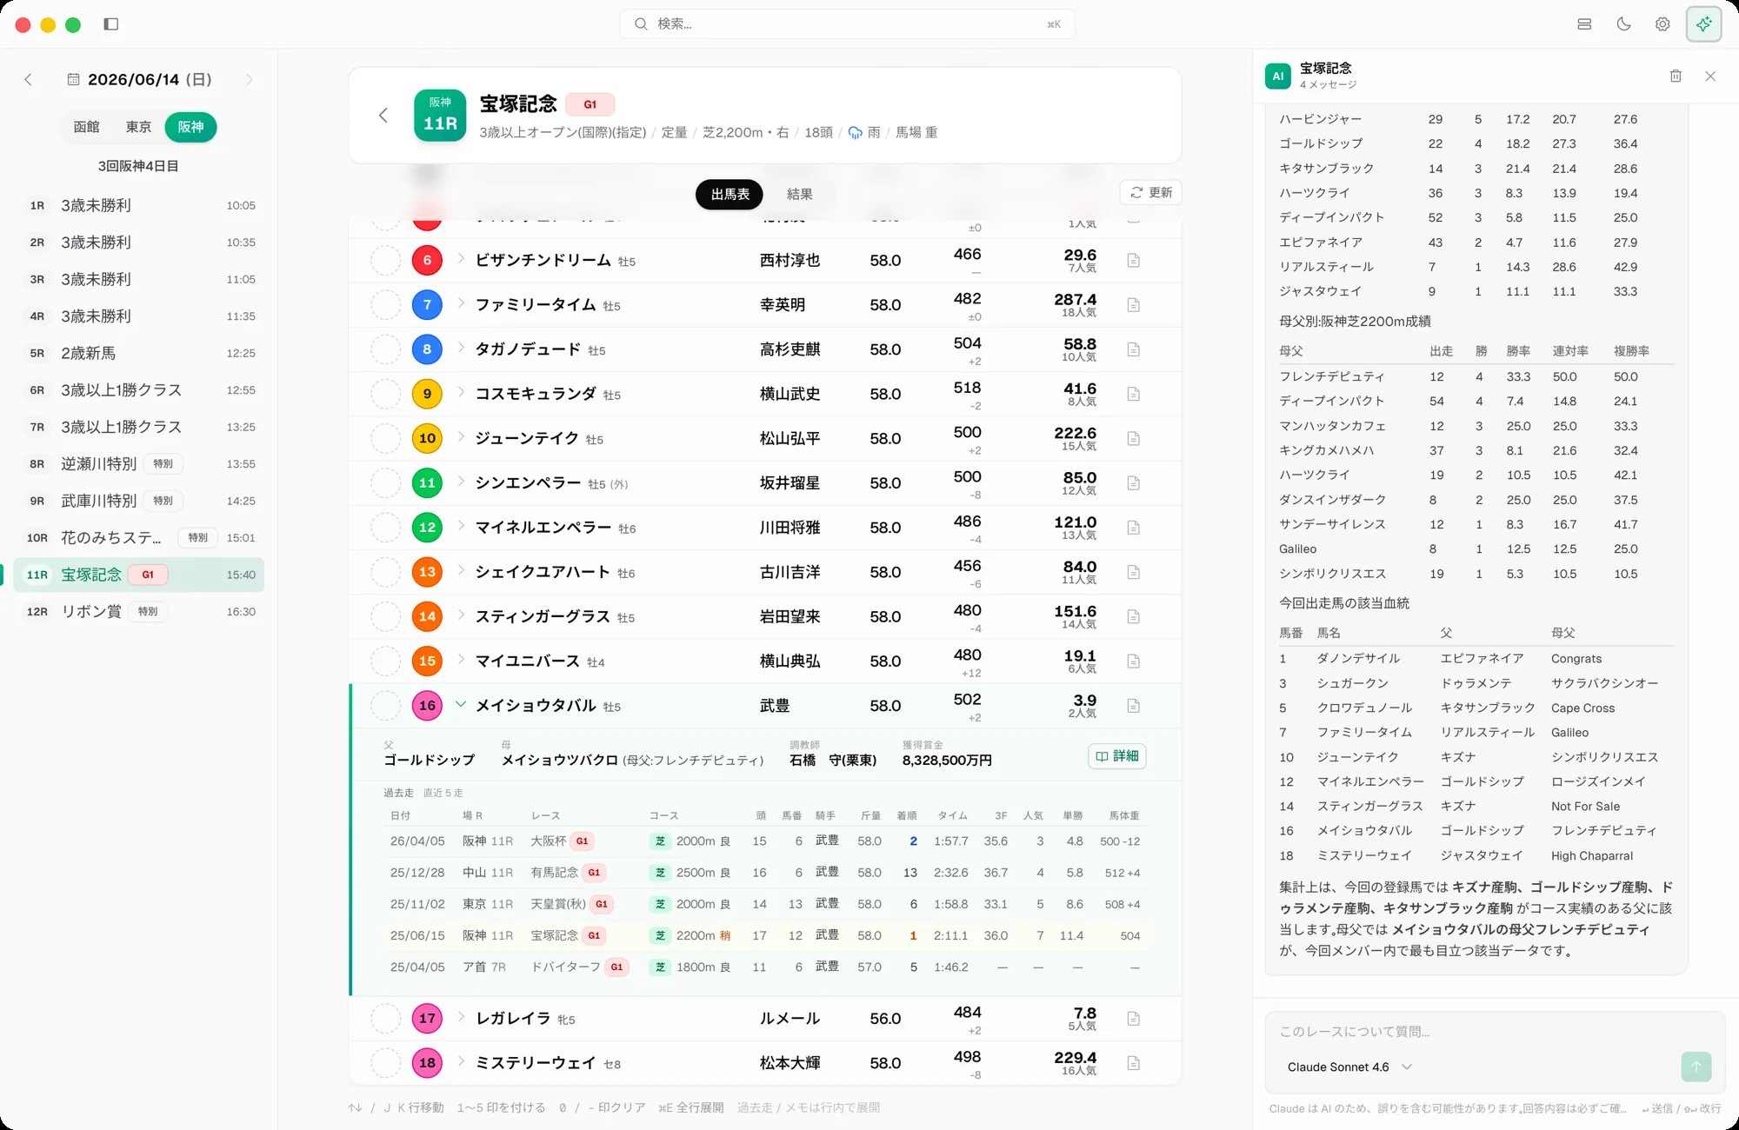
Task: Expand the ファミリータイム row
Action: point(461,303)
